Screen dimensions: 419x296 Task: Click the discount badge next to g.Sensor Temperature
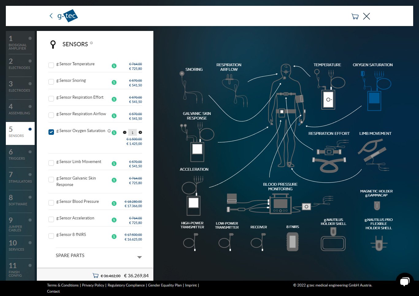pos(114,66)
